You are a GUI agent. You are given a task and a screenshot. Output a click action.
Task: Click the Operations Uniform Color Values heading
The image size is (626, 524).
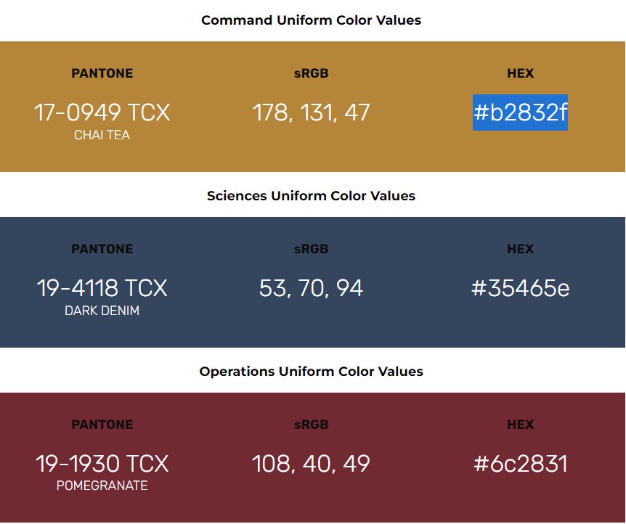coord(311,372)
